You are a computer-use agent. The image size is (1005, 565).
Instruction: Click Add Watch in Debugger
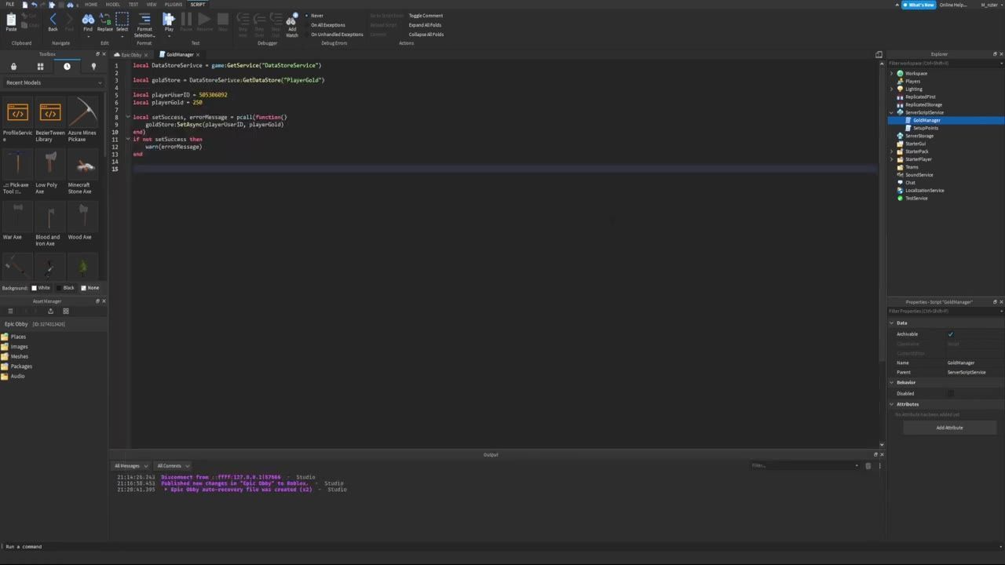291,24
